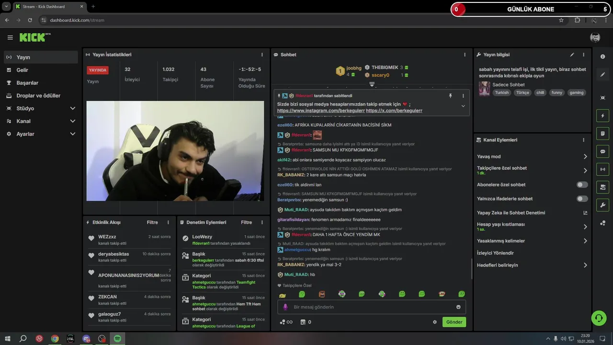This screenshot has width=613, height=345.
Task: Open Etkinlik Akışı Filtre
Action: (x=152, y=222)
